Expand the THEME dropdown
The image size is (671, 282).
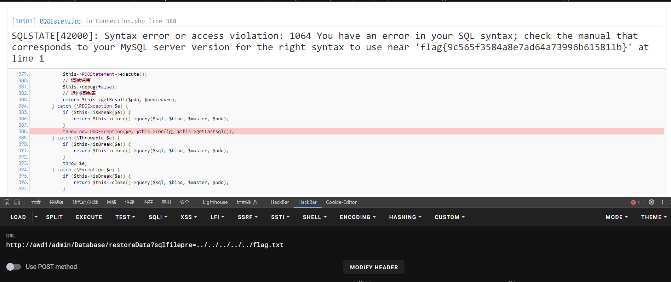pos(654,217)
